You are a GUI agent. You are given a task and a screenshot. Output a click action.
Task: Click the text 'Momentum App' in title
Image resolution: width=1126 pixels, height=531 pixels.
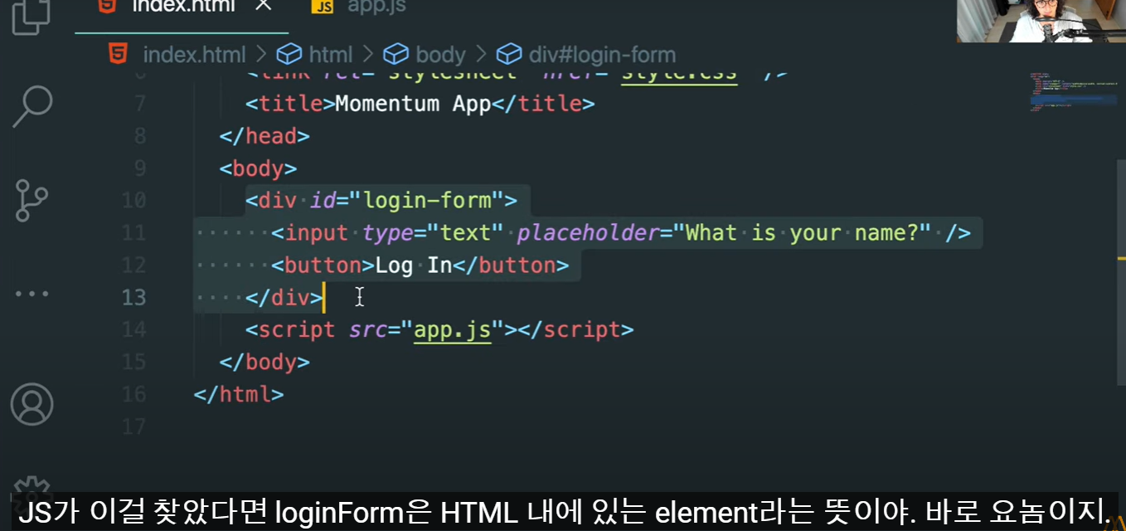point(413,104)
